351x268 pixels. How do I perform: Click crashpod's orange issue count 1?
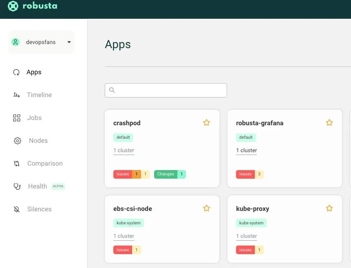pos(136,174)
